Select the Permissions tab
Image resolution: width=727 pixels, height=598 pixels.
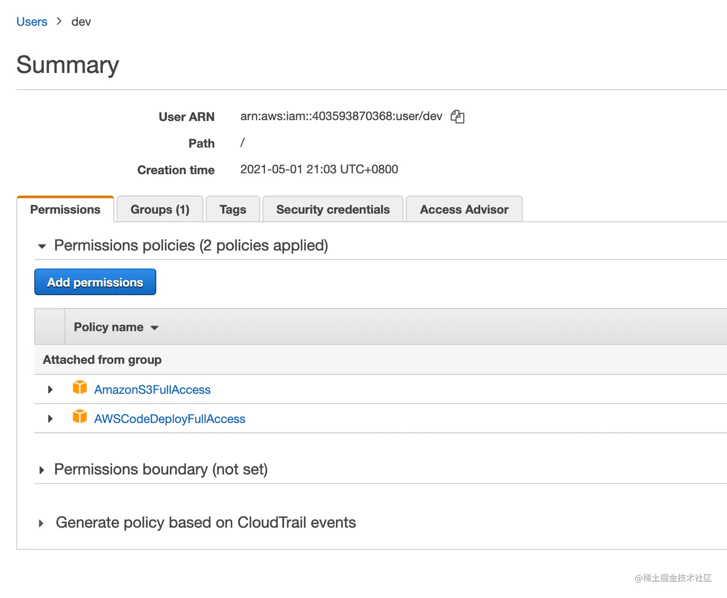point(65,209)
